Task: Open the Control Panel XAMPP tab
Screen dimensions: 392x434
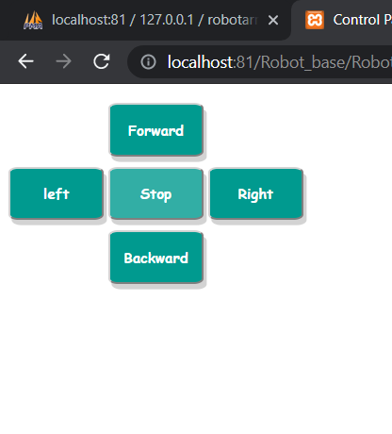Action: tap(342, 20)
